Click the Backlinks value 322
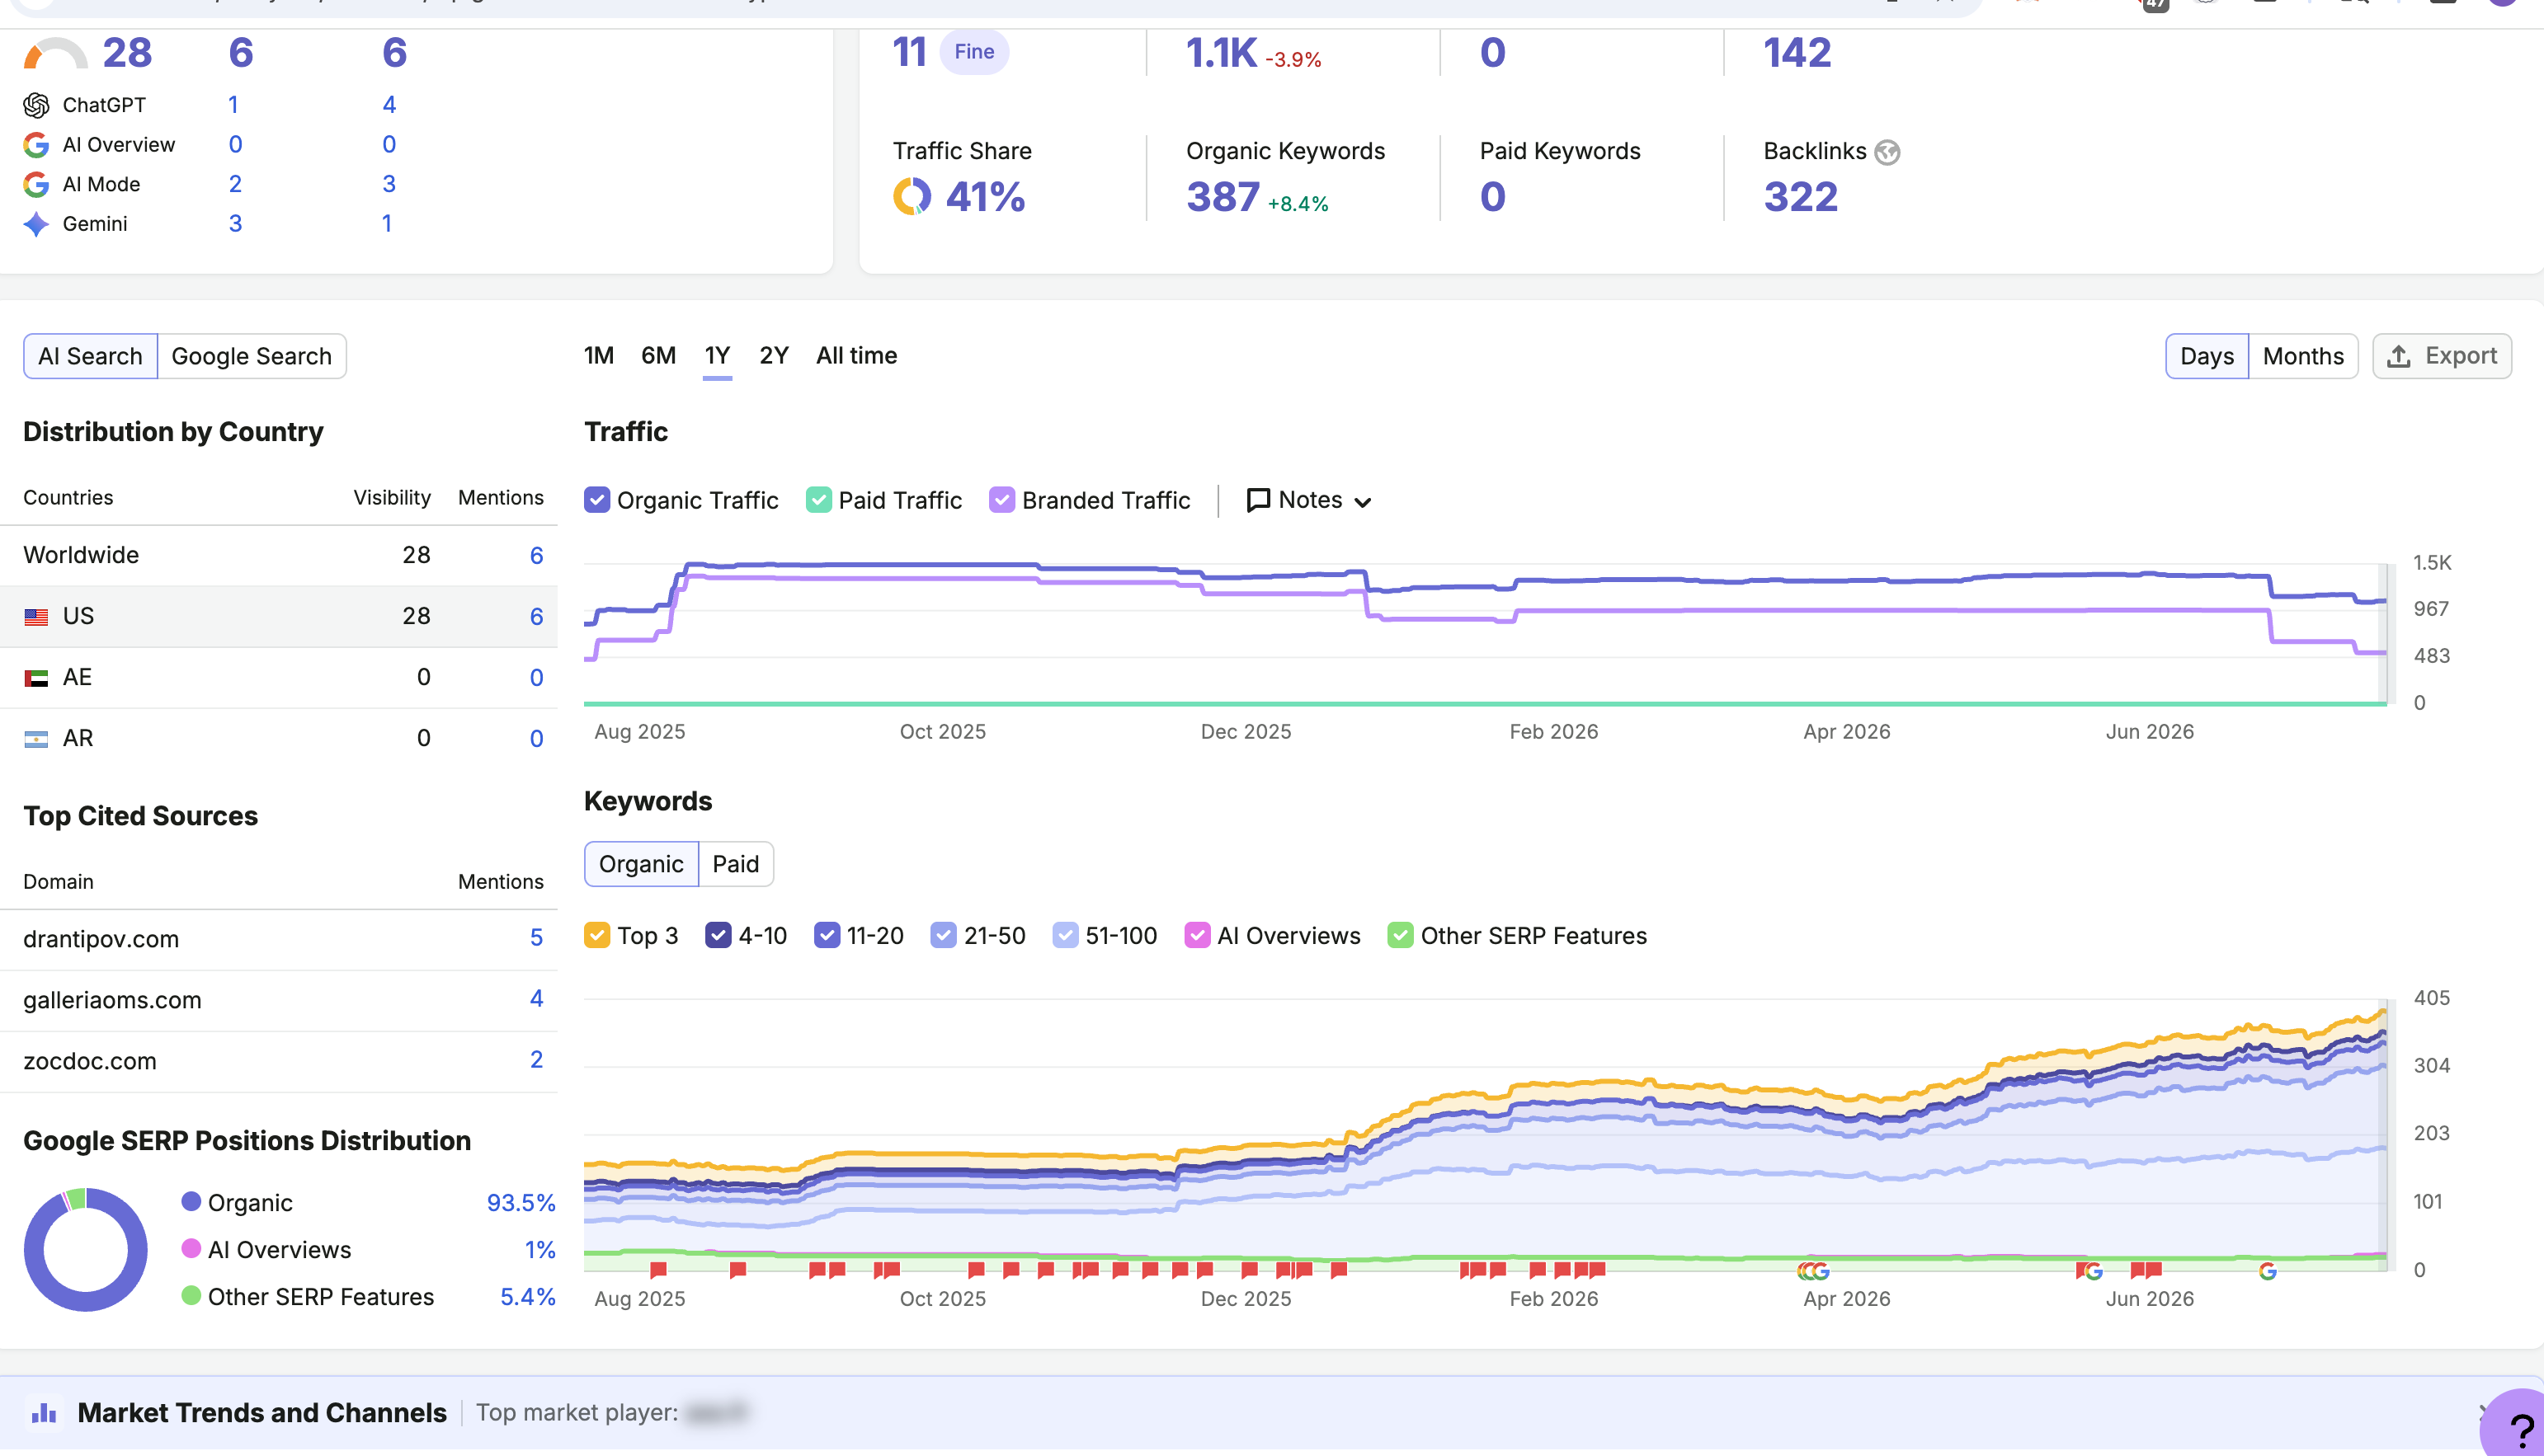Viewport: 2544px width, 1456px height. (1801, 198)
